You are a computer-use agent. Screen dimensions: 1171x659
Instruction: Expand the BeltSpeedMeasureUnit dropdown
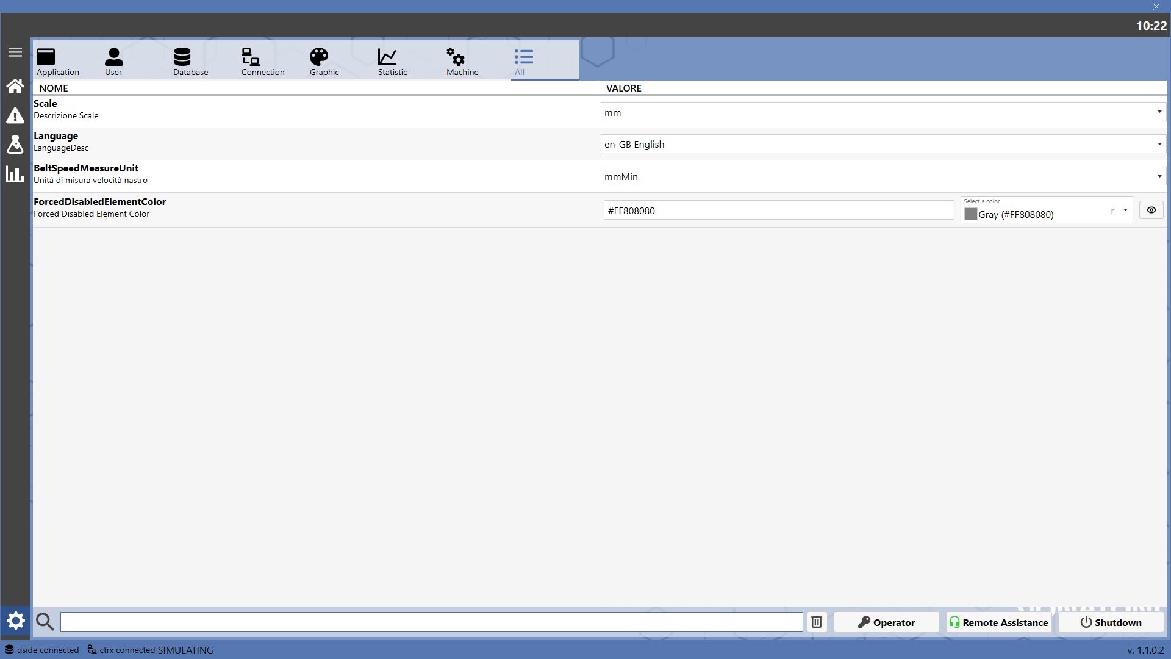click(x=883, y=176)
